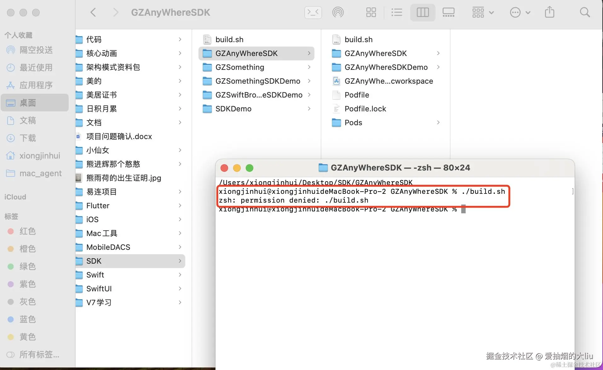Select the Podfile file
Viewport: 603px width, 370px height.
(386, 95)
